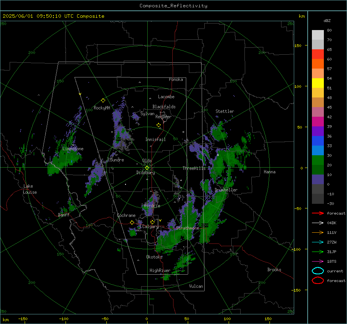Click the violet swatch between 39 and 36
Viewport: 347px width, 324px height.
(318, 131)
